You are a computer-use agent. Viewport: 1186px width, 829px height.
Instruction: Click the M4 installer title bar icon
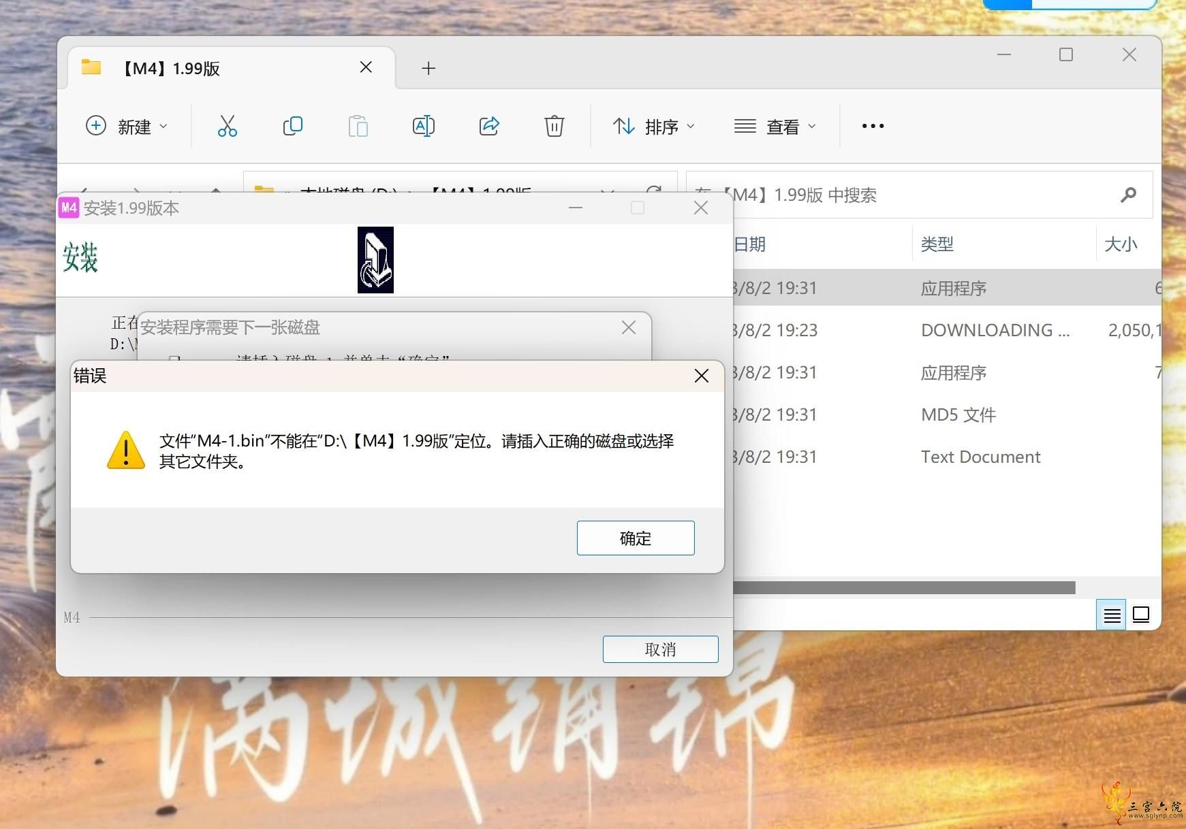click(69, 208)
